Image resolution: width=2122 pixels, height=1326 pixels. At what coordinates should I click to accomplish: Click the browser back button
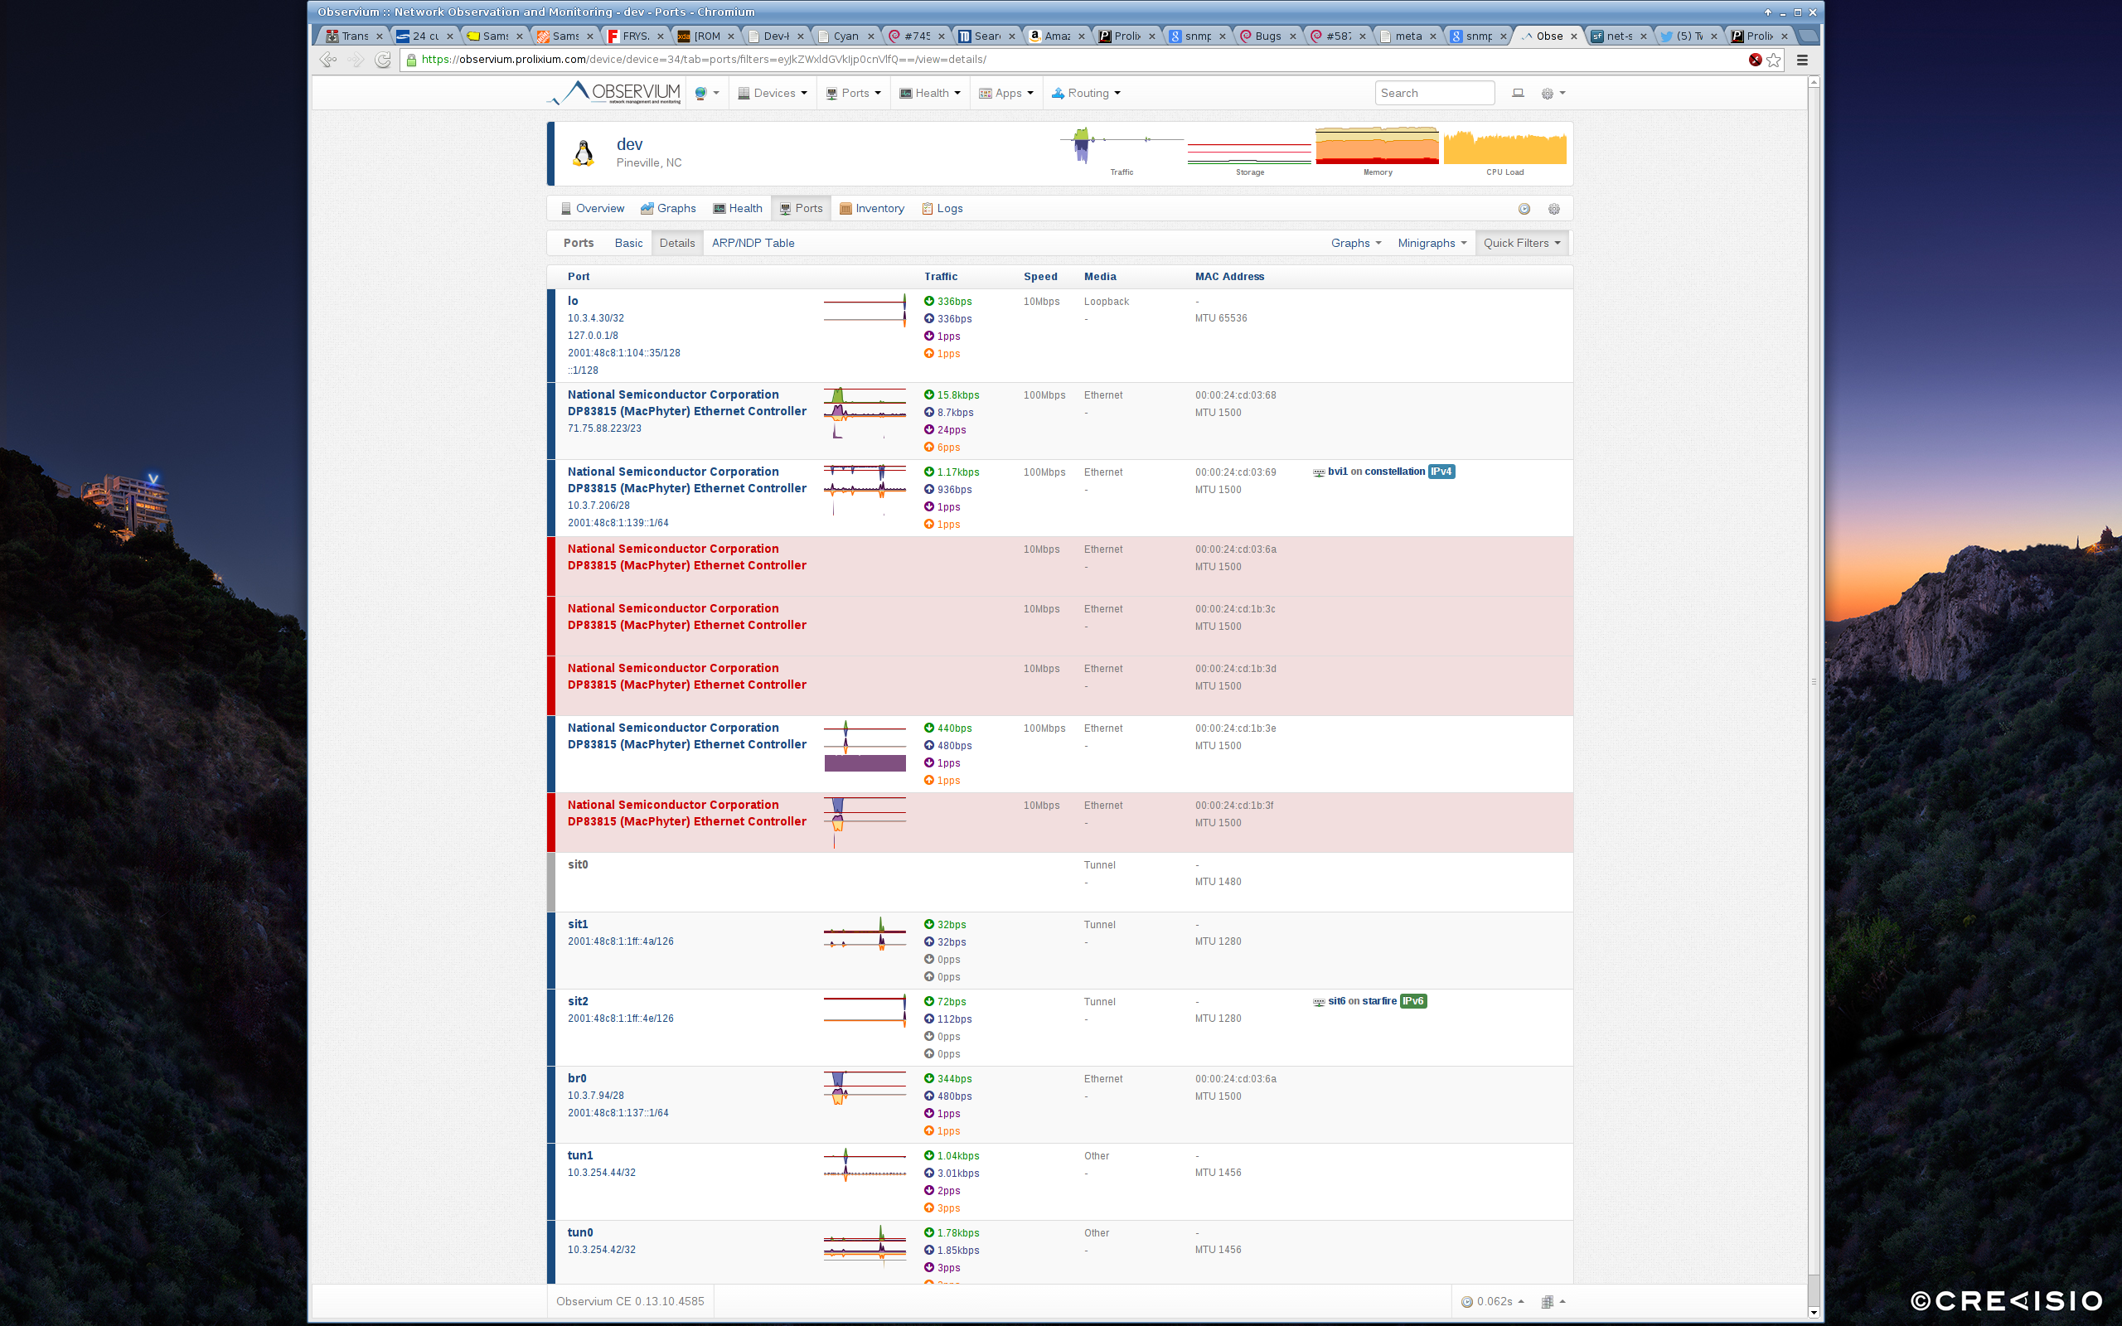coord(328,60)
